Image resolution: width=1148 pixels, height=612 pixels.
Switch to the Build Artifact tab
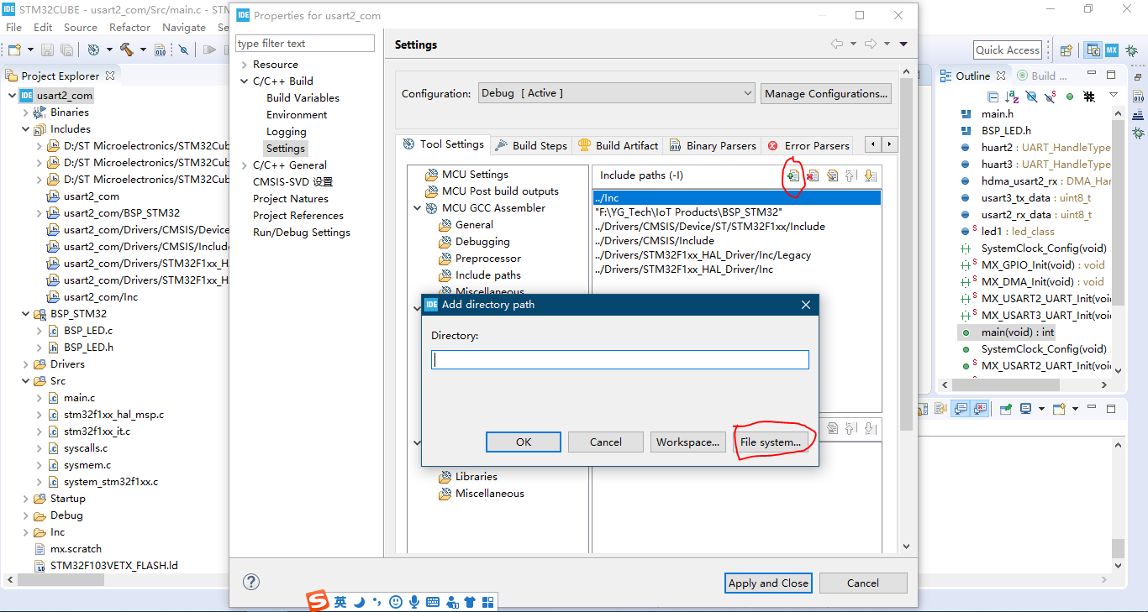click(x=619, y=145)
